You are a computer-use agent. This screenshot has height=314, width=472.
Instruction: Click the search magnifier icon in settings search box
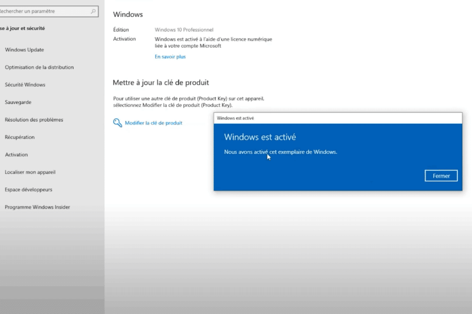point(94,11)
